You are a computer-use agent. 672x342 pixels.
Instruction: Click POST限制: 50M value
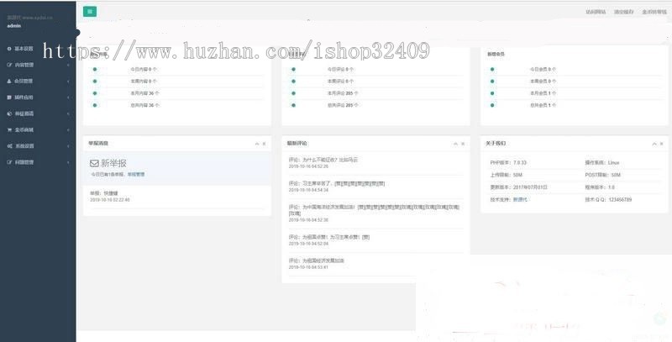tap(602, 176)
